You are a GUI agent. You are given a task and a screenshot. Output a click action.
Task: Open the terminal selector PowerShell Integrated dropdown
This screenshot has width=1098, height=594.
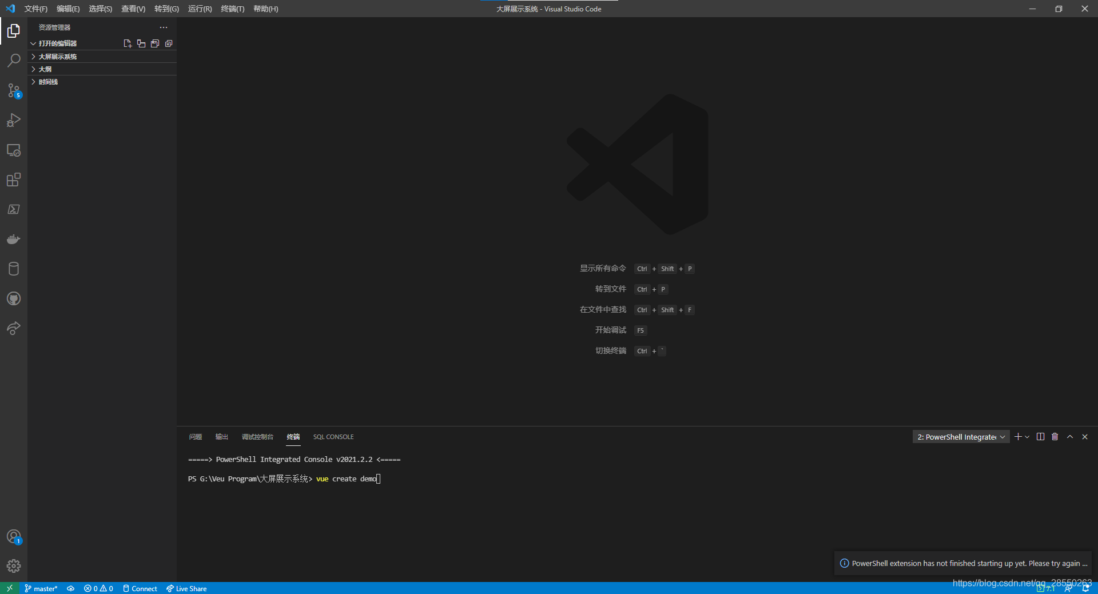pos(961,437)
